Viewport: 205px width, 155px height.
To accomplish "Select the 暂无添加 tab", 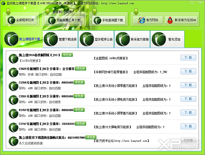I will point(167,39).
